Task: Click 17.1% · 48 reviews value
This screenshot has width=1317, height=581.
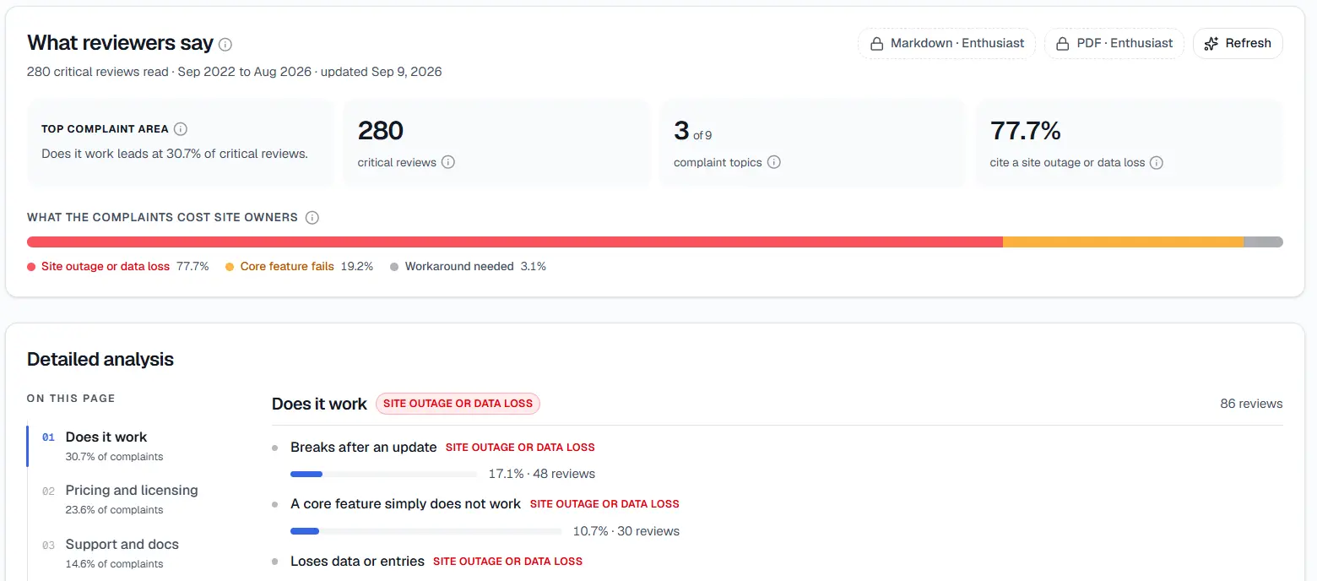Action: point(542,474)
